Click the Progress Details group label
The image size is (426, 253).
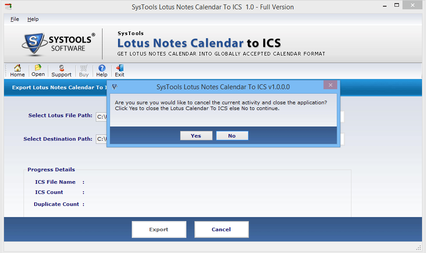pos(51,170)
